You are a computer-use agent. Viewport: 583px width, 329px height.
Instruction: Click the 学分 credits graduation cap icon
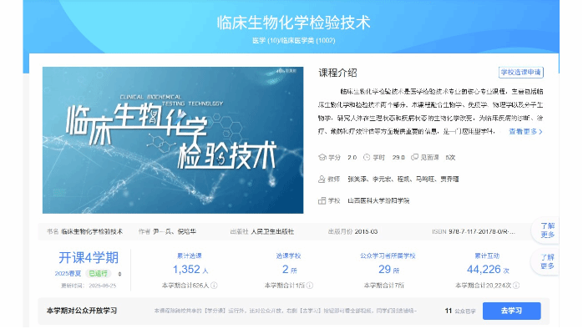point(322,157)
